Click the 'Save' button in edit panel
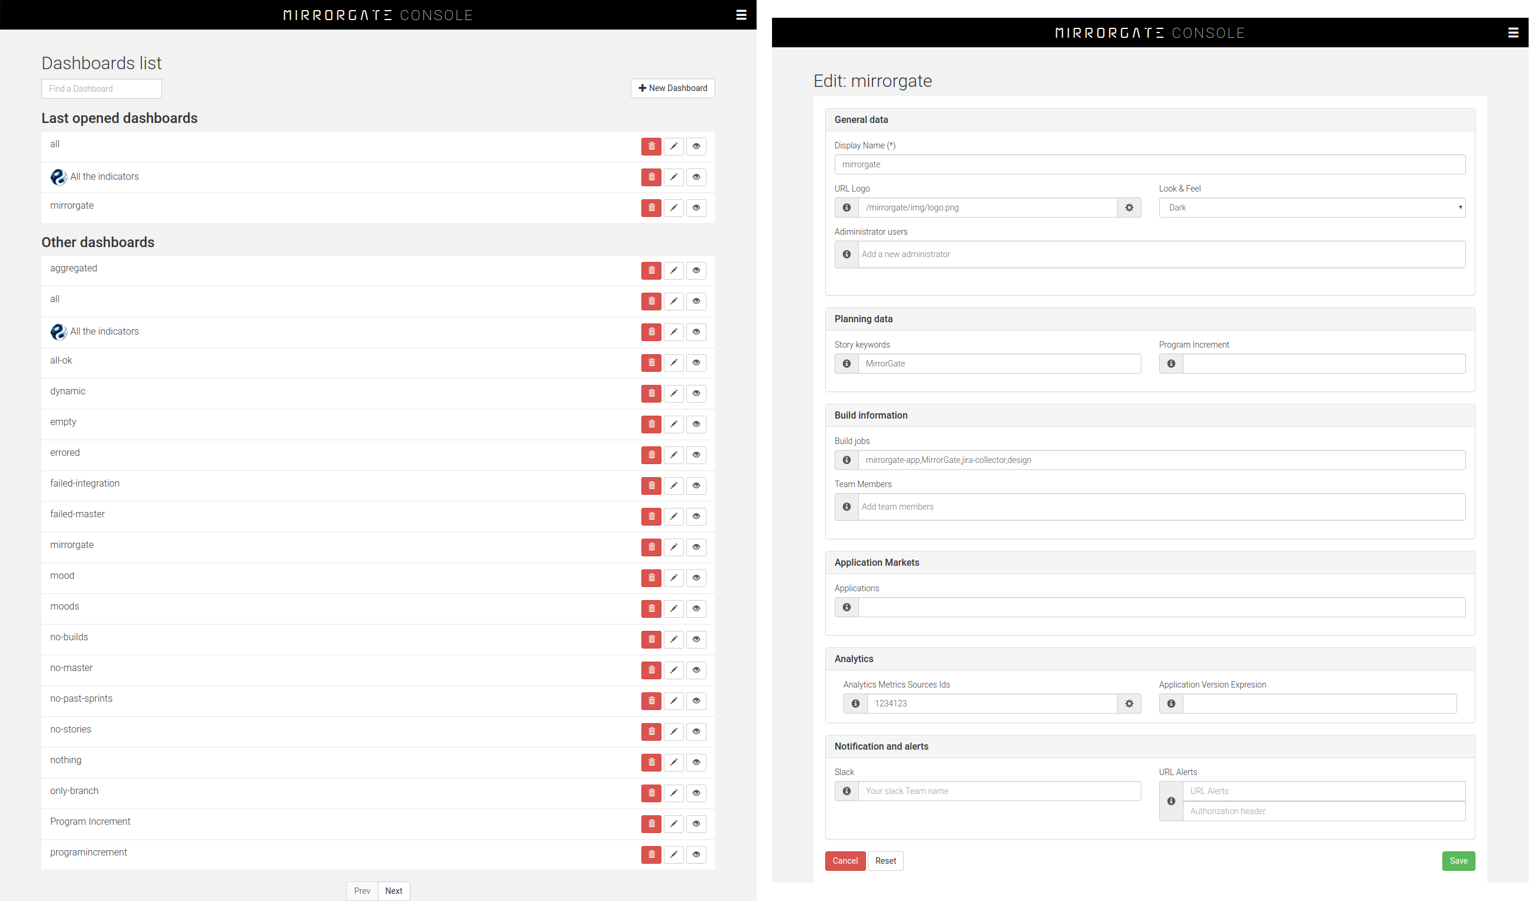Viewport: 1531px width, 901px height. [x=1459, y=860]
